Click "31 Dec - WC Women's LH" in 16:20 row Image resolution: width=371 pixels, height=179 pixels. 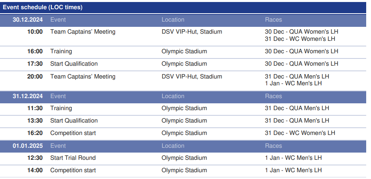click(300, 133)
